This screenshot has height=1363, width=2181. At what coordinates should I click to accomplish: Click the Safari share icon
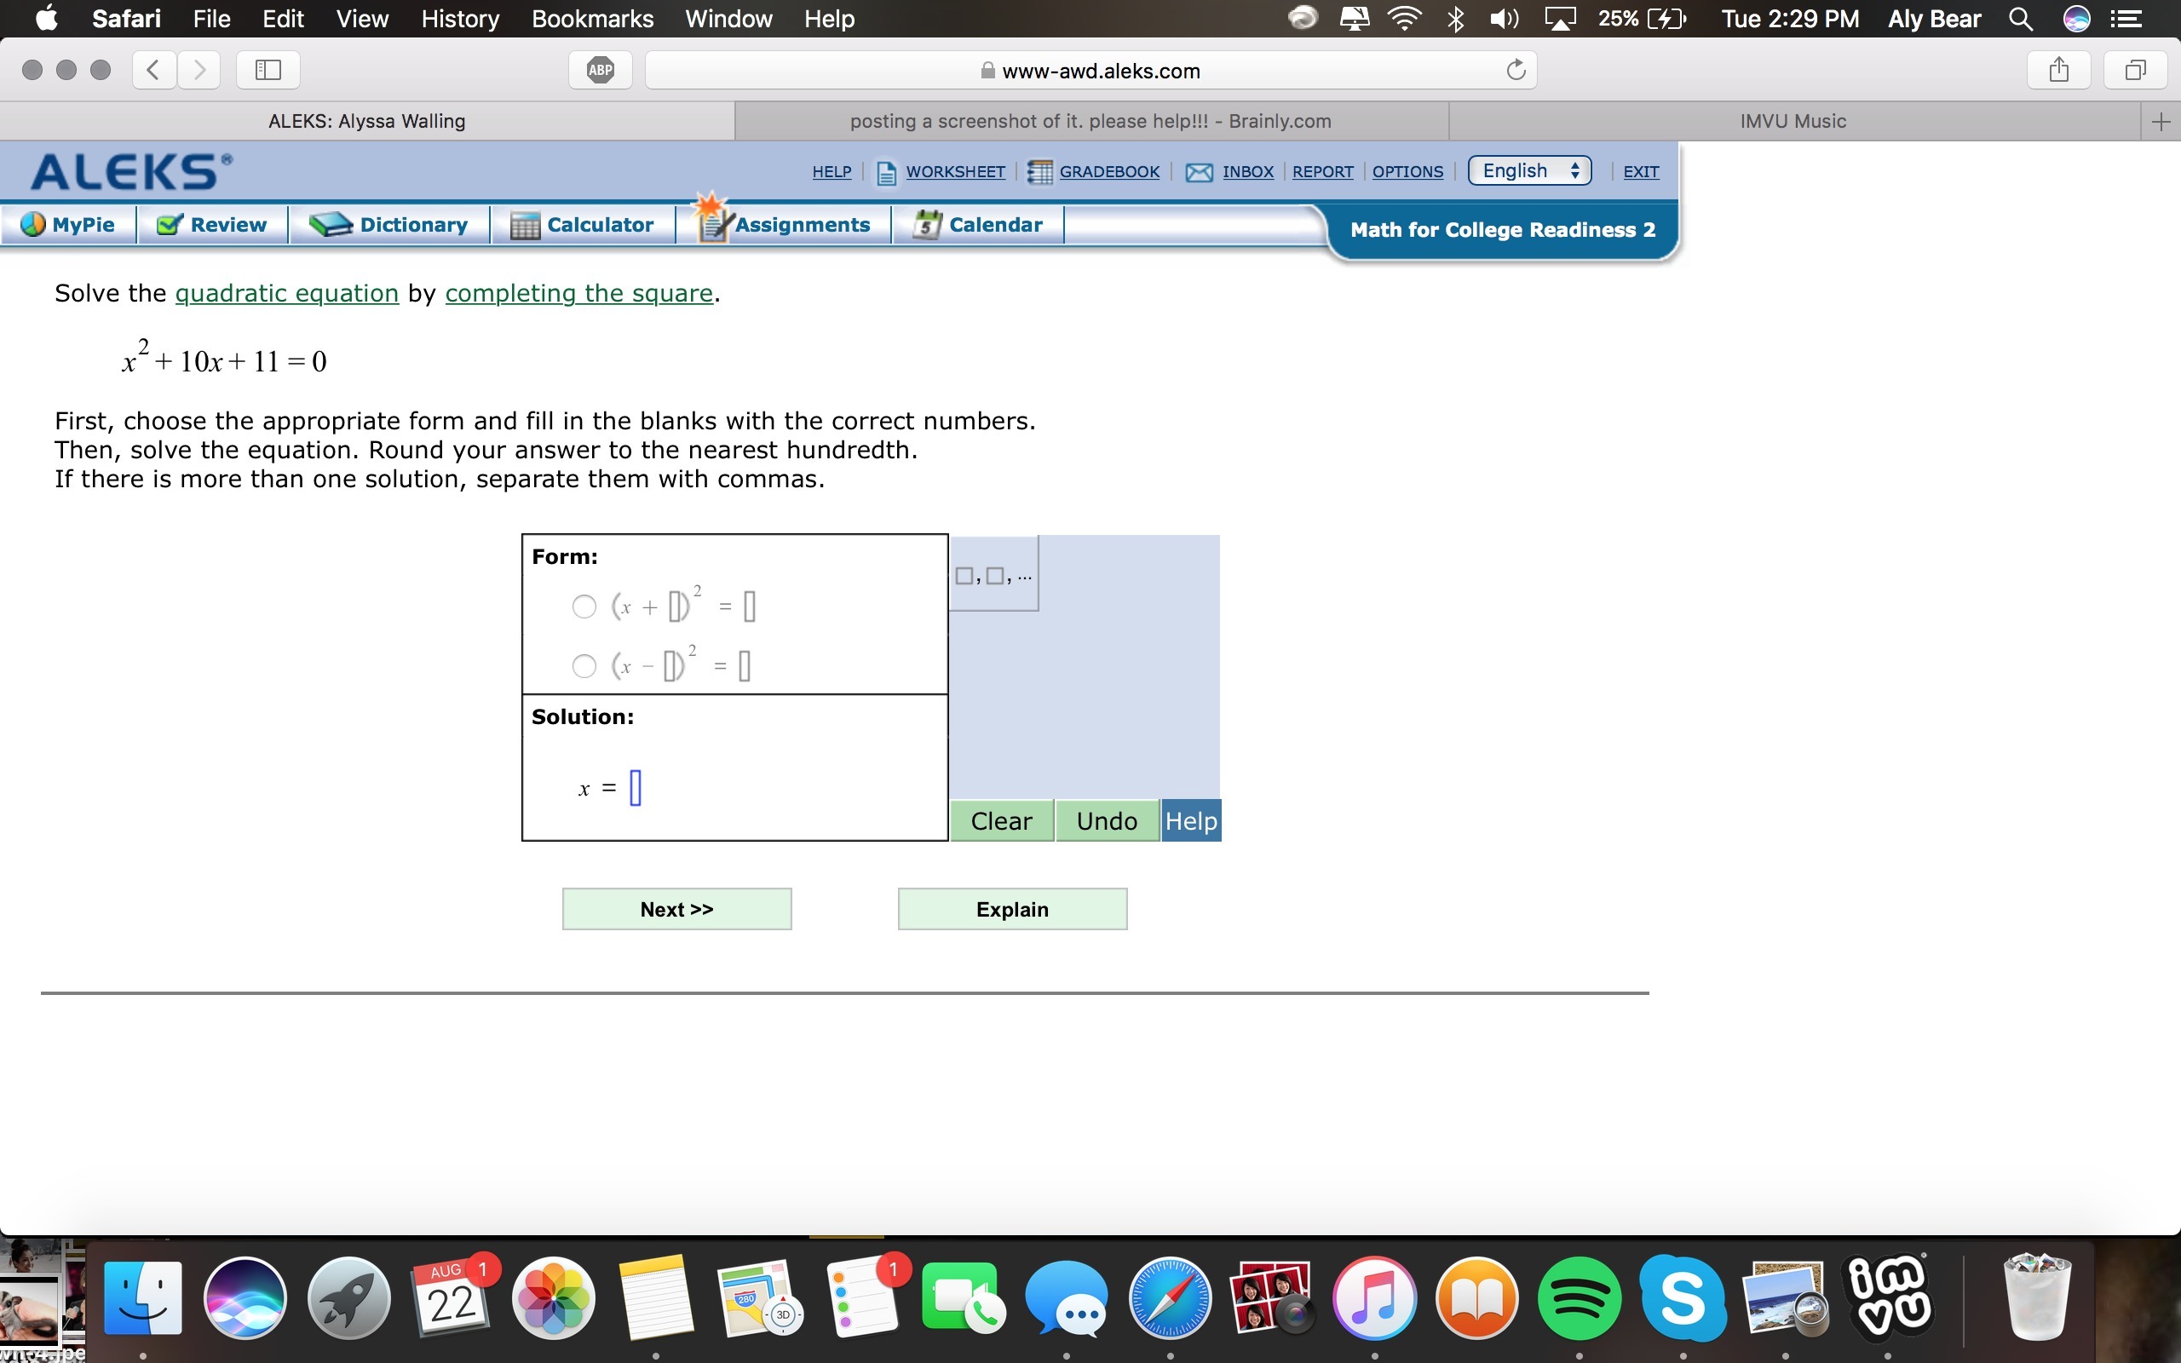click(x=2058, y=71)
